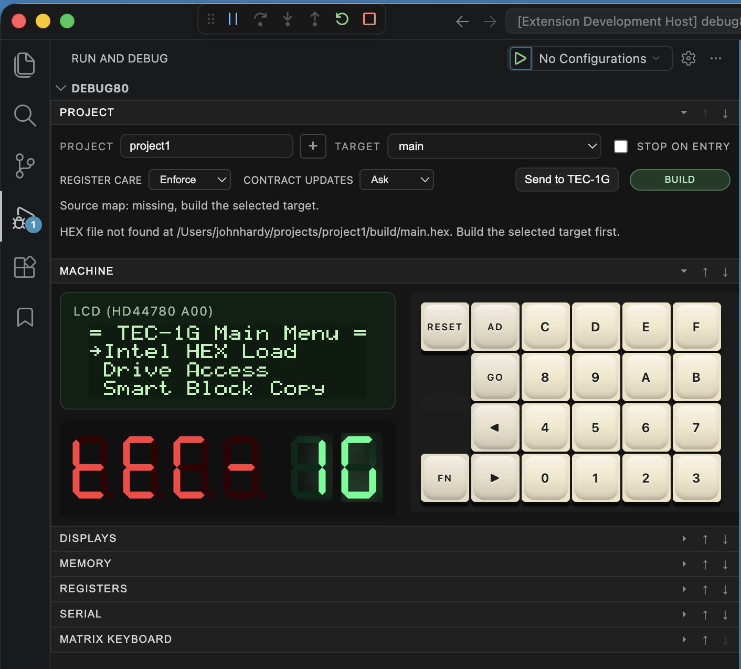Screen dimensions: 741x669
Task: Expand the DISPLAYS section
Action: (x=684, y=539)
